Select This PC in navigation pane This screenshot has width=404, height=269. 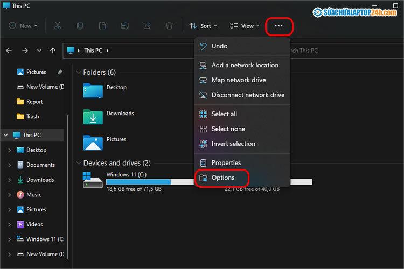pos(32,135)
